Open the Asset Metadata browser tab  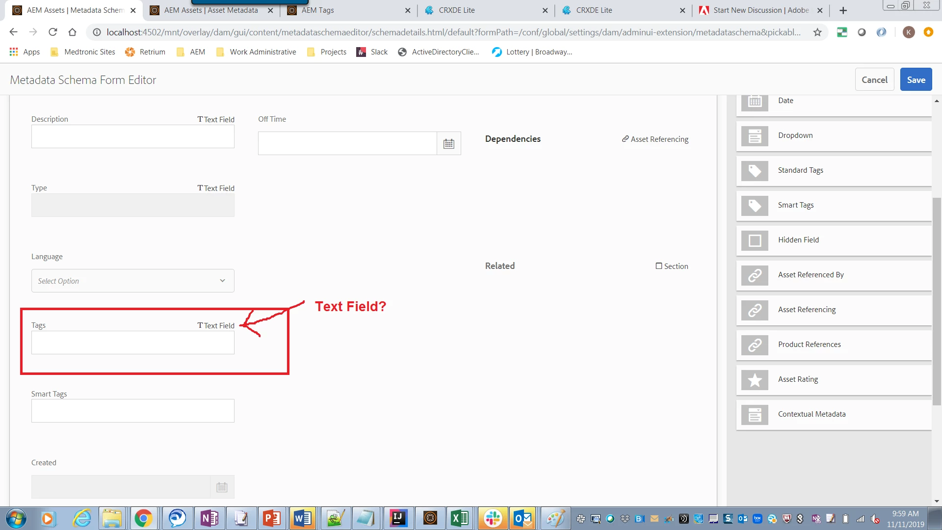(211, 10)
